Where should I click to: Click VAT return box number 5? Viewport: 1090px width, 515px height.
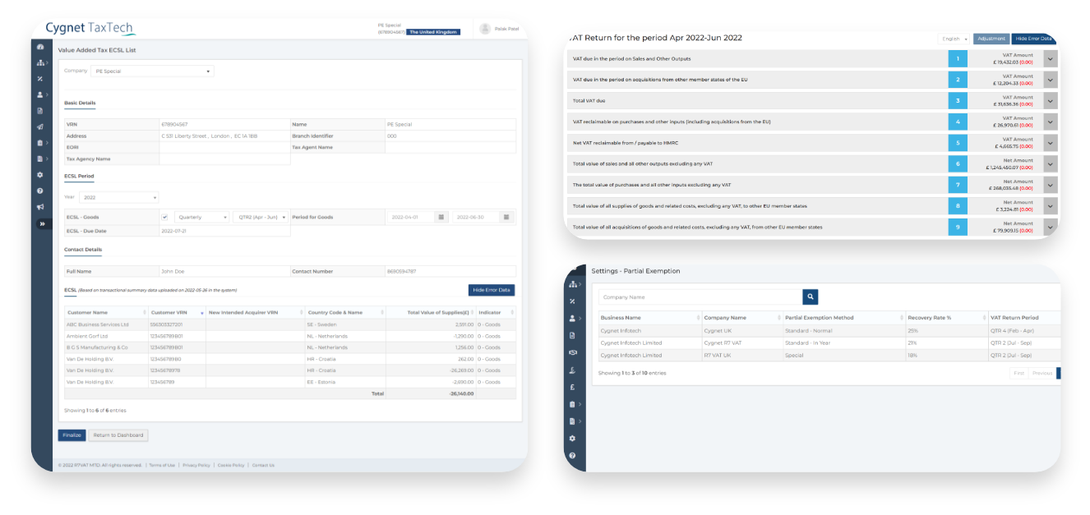958,143
